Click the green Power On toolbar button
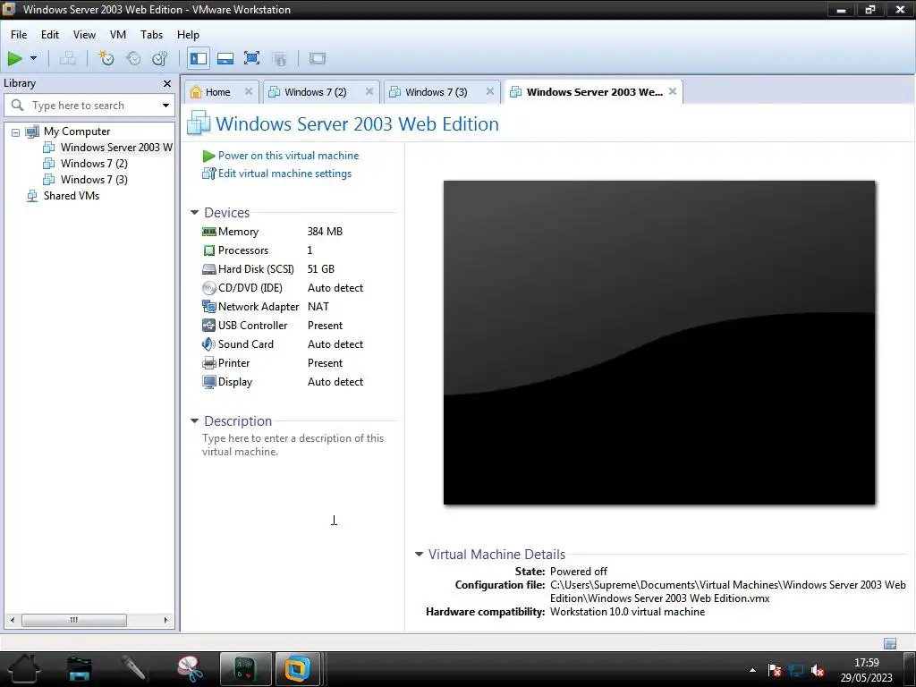This screenshot has height=687, width=916. coord(14,58)
